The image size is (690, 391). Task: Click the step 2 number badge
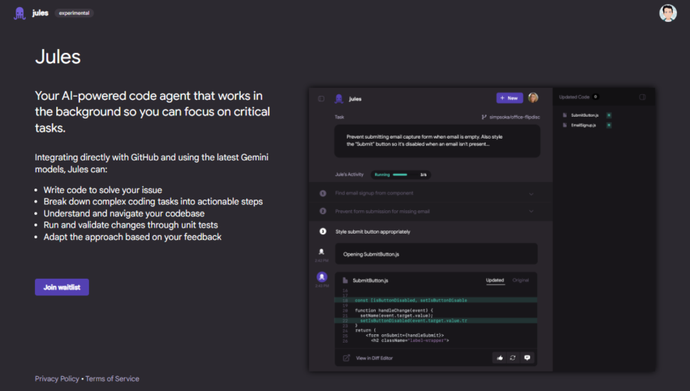click(323, 211)
